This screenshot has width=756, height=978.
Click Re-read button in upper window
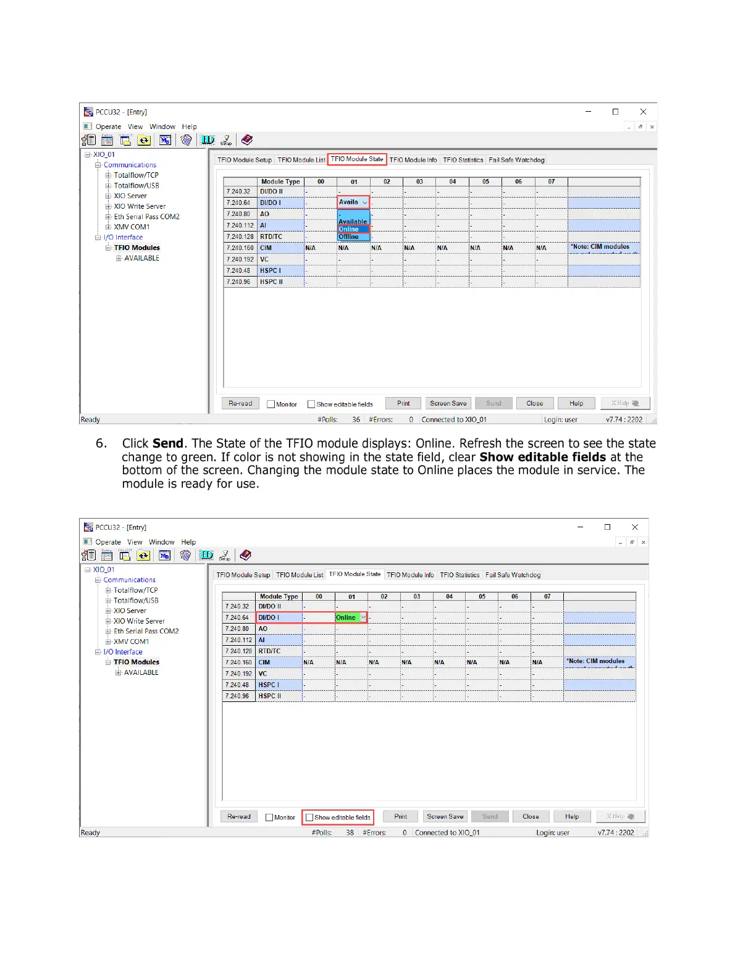240,403
